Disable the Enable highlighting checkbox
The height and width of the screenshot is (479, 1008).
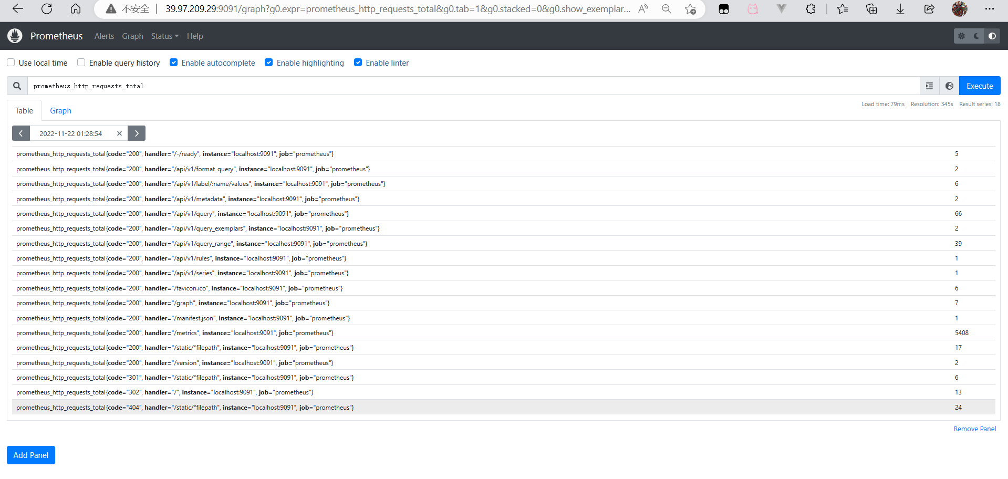pos(269,63)
